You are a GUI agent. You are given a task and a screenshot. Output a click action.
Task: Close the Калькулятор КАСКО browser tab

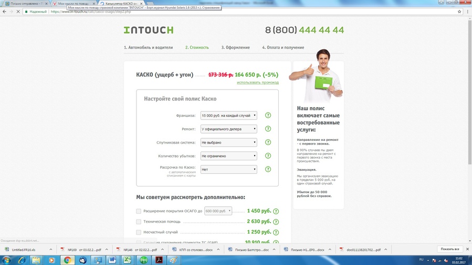pos(141,4)
